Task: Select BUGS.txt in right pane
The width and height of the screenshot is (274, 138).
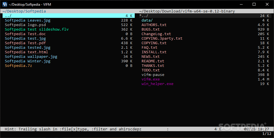Action: click(x=151, y=29)
